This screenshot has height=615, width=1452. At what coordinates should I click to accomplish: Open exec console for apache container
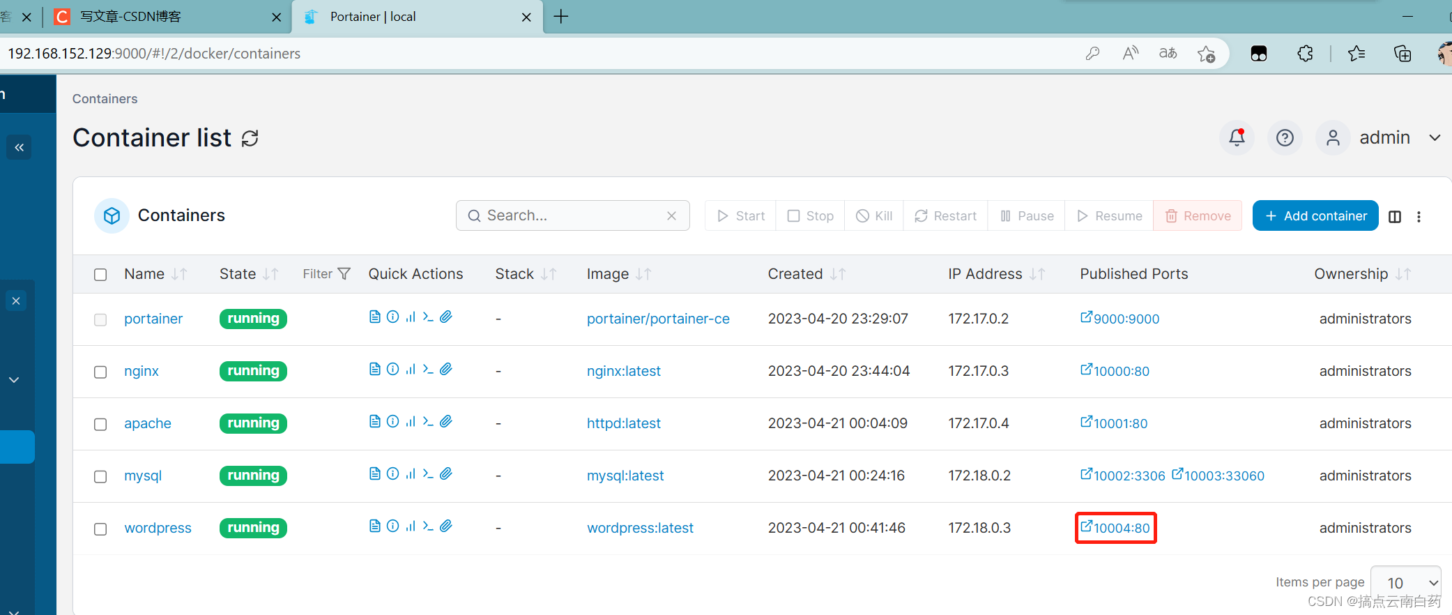point(428,422)
